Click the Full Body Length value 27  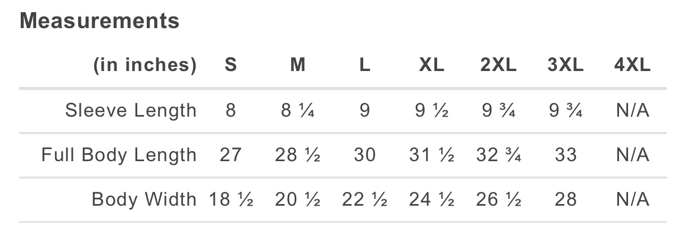point(230,155)
